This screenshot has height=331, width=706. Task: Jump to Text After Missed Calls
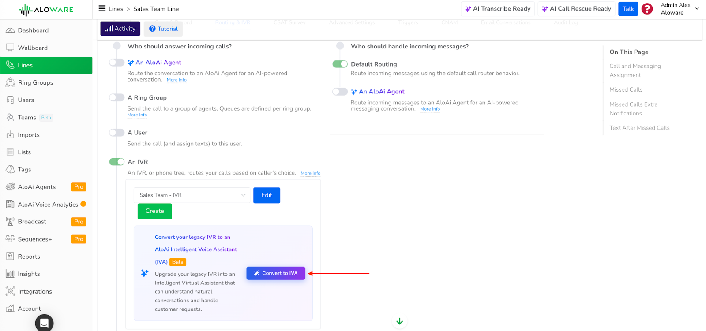[639, 128]
